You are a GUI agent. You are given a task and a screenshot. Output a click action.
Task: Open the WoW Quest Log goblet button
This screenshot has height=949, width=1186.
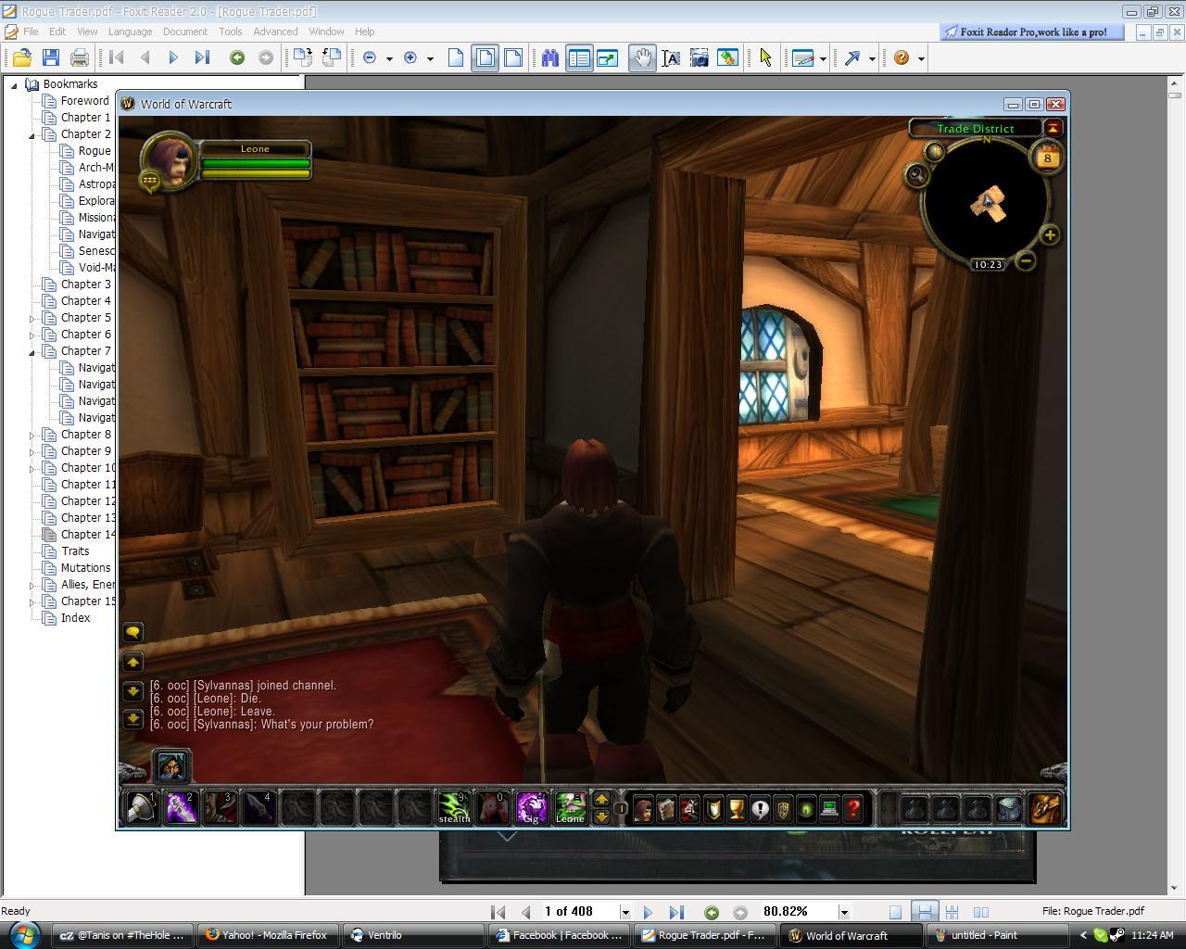737,809
